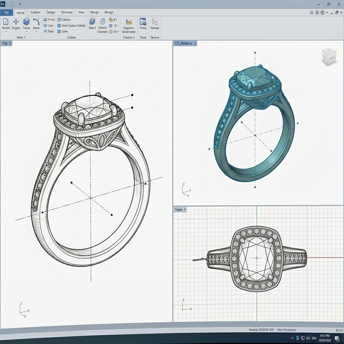The image size is (344, 344).
Task: Open the File menu
Action: pos(7,12)
